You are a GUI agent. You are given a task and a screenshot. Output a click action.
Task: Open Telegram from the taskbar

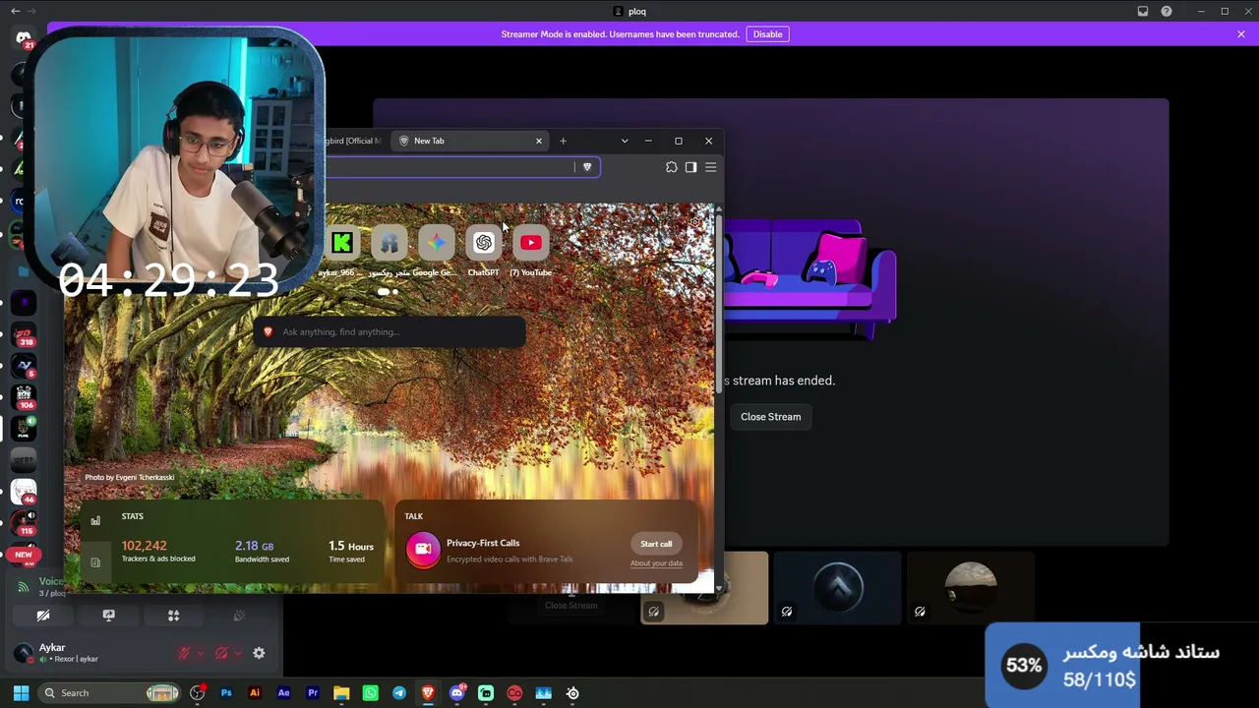point(399,693)
